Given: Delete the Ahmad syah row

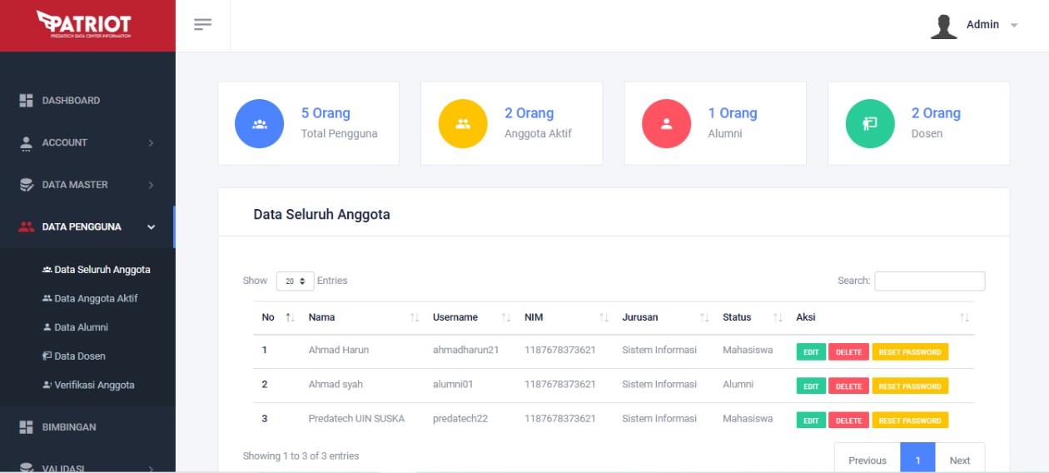Looking at the screenshot, I should (x=848, y=386).
